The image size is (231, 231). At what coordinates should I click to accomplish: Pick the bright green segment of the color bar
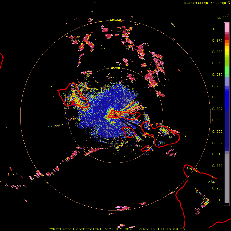tap(227, 70)
